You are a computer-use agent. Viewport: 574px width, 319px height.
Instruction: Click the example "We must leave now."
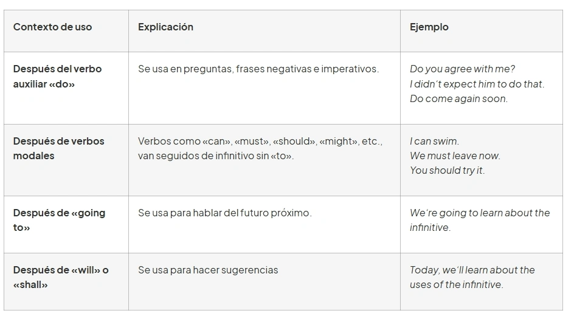coord(455,156)
